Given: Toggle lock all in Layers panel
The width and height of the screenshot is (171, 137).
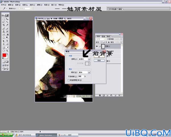Looking at the screenshot, I should pos(109,42).
